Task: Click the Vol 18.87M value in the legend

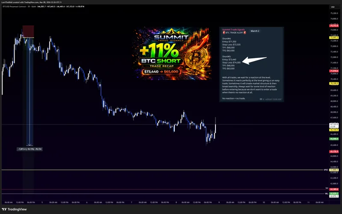Action: click(x=80, y=6)
